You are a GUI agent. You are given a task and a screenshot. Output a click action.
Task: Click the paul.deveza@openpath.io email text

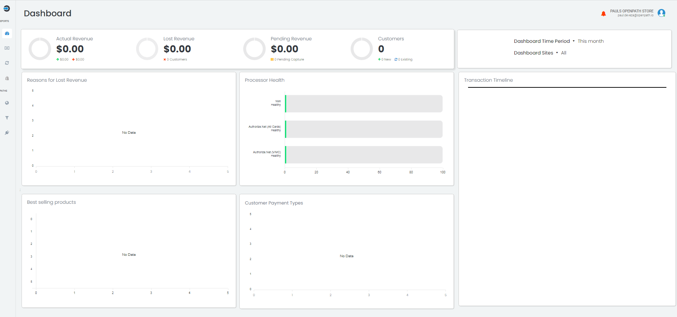click(635, 16)
